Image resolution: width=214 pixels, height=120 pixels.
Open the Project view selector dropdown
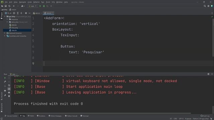click(8, 13)
